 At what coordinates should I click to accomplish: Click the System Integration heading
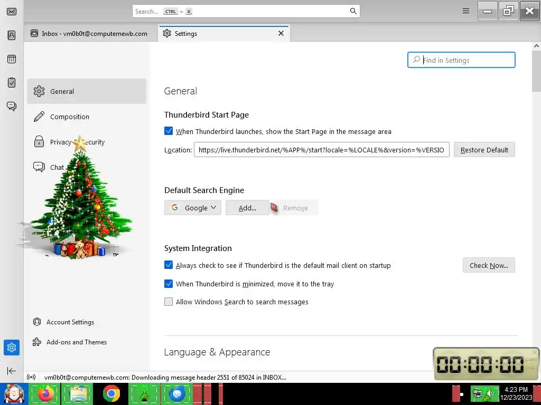coord(198,248)
